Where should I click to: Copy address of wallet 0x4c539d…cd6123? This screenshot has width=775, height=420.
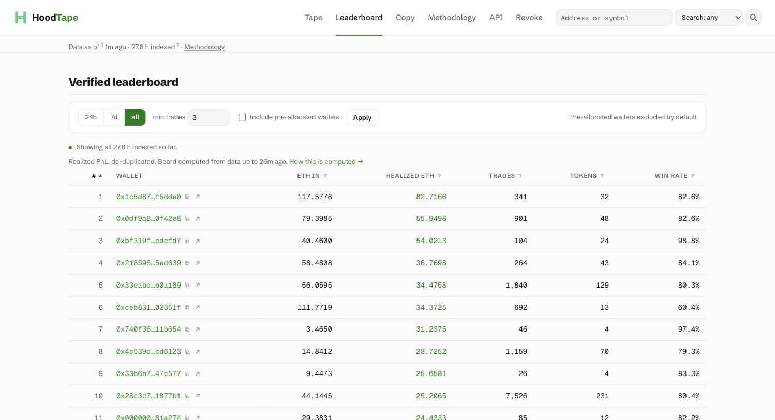click(x=187, y=352)
